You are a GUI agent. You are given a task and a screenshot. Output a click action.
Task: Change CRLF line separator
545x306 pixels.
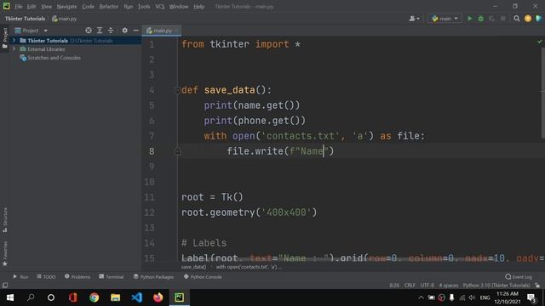click(x=410, y=286)
